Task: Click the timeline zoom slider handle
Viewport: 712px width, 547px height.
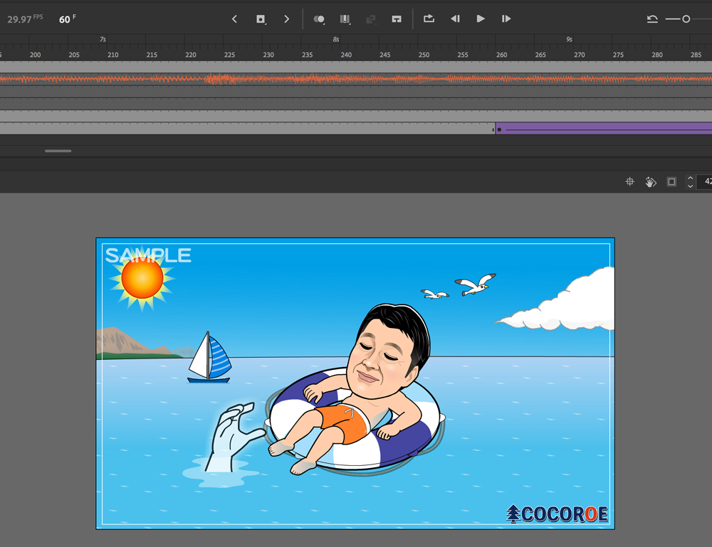Action: [686, 19]
